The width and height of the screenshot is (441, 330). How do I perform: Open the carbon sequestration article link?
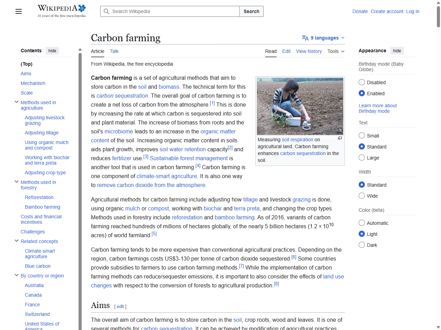coord(122,96)
